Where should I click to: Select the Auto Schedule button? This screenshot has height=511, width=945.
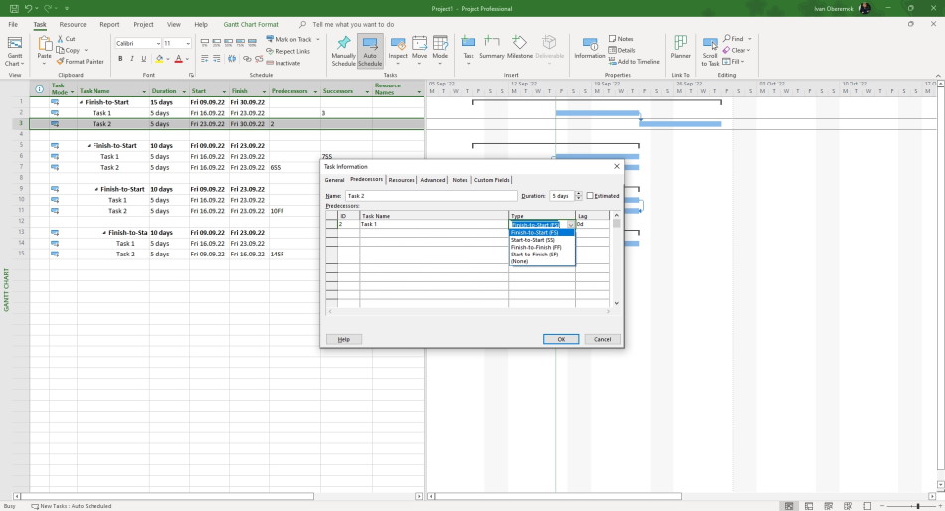370,51
